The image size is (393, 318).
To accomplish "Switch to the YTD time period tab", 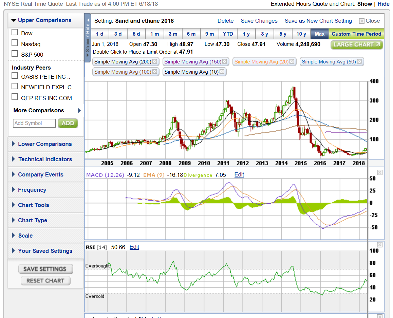I will (228, 34).
